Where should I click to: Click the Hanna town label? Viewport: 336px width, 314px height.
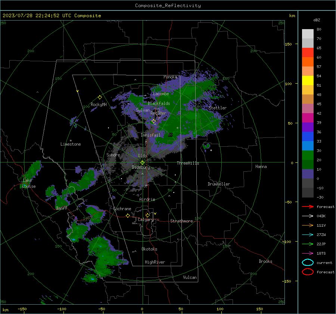[x=261, y=167]
